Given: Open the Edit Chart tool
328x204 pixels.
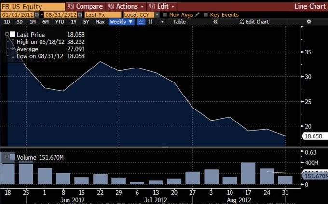Looking at the screenshot, I should (x=254, y=22).
